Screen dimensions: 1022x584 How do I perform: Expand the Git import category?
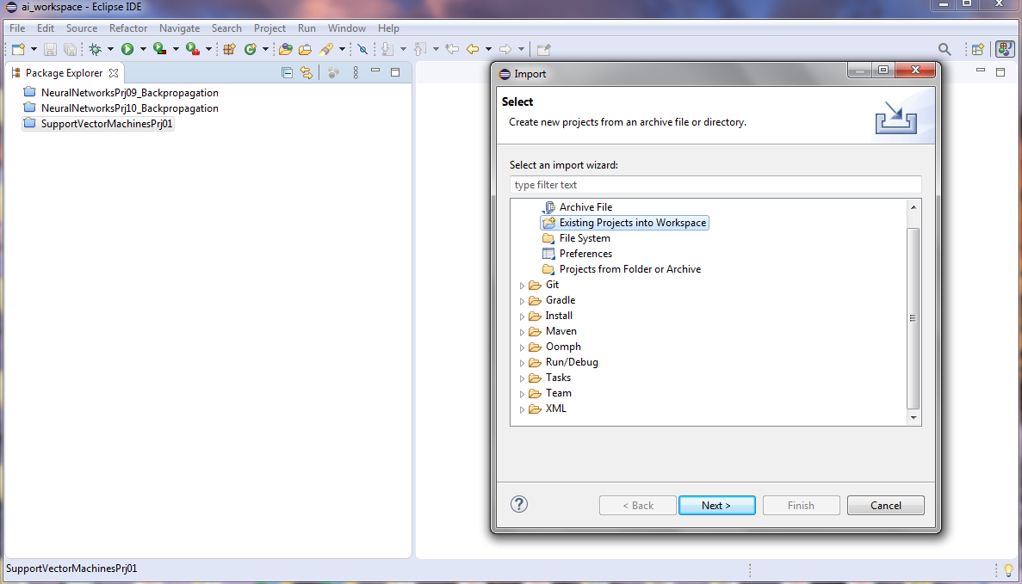click(x=522, y=286)
